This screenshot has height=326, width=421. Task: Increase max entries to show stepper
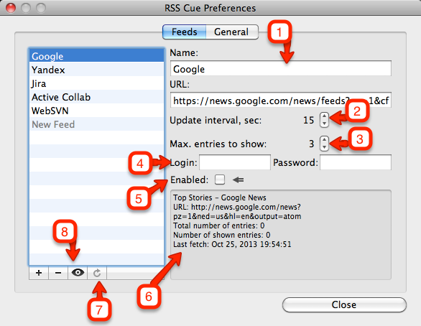point(324,140)
